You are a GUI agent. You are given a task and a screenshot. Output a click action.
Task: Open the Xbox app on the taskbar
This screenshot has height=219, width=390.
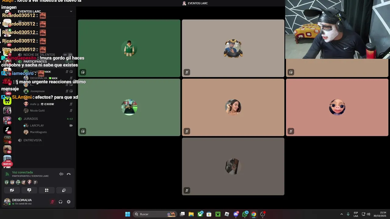200,214
